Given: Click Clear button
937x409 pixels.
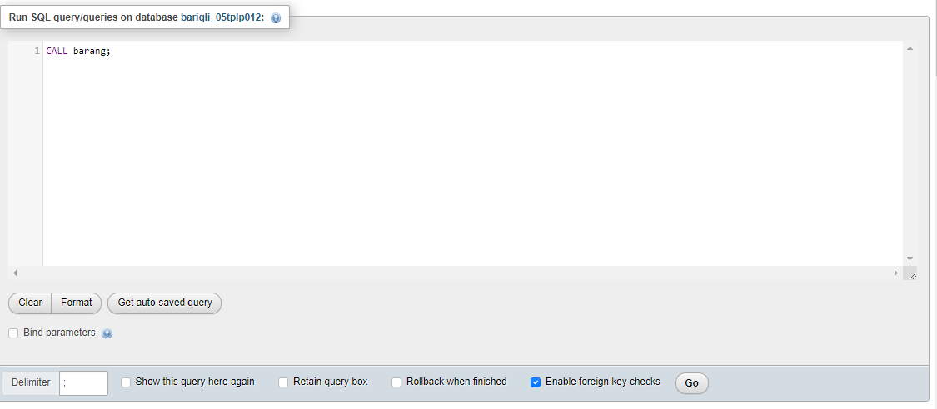Looking at the screenshot, I should point(30,303).
